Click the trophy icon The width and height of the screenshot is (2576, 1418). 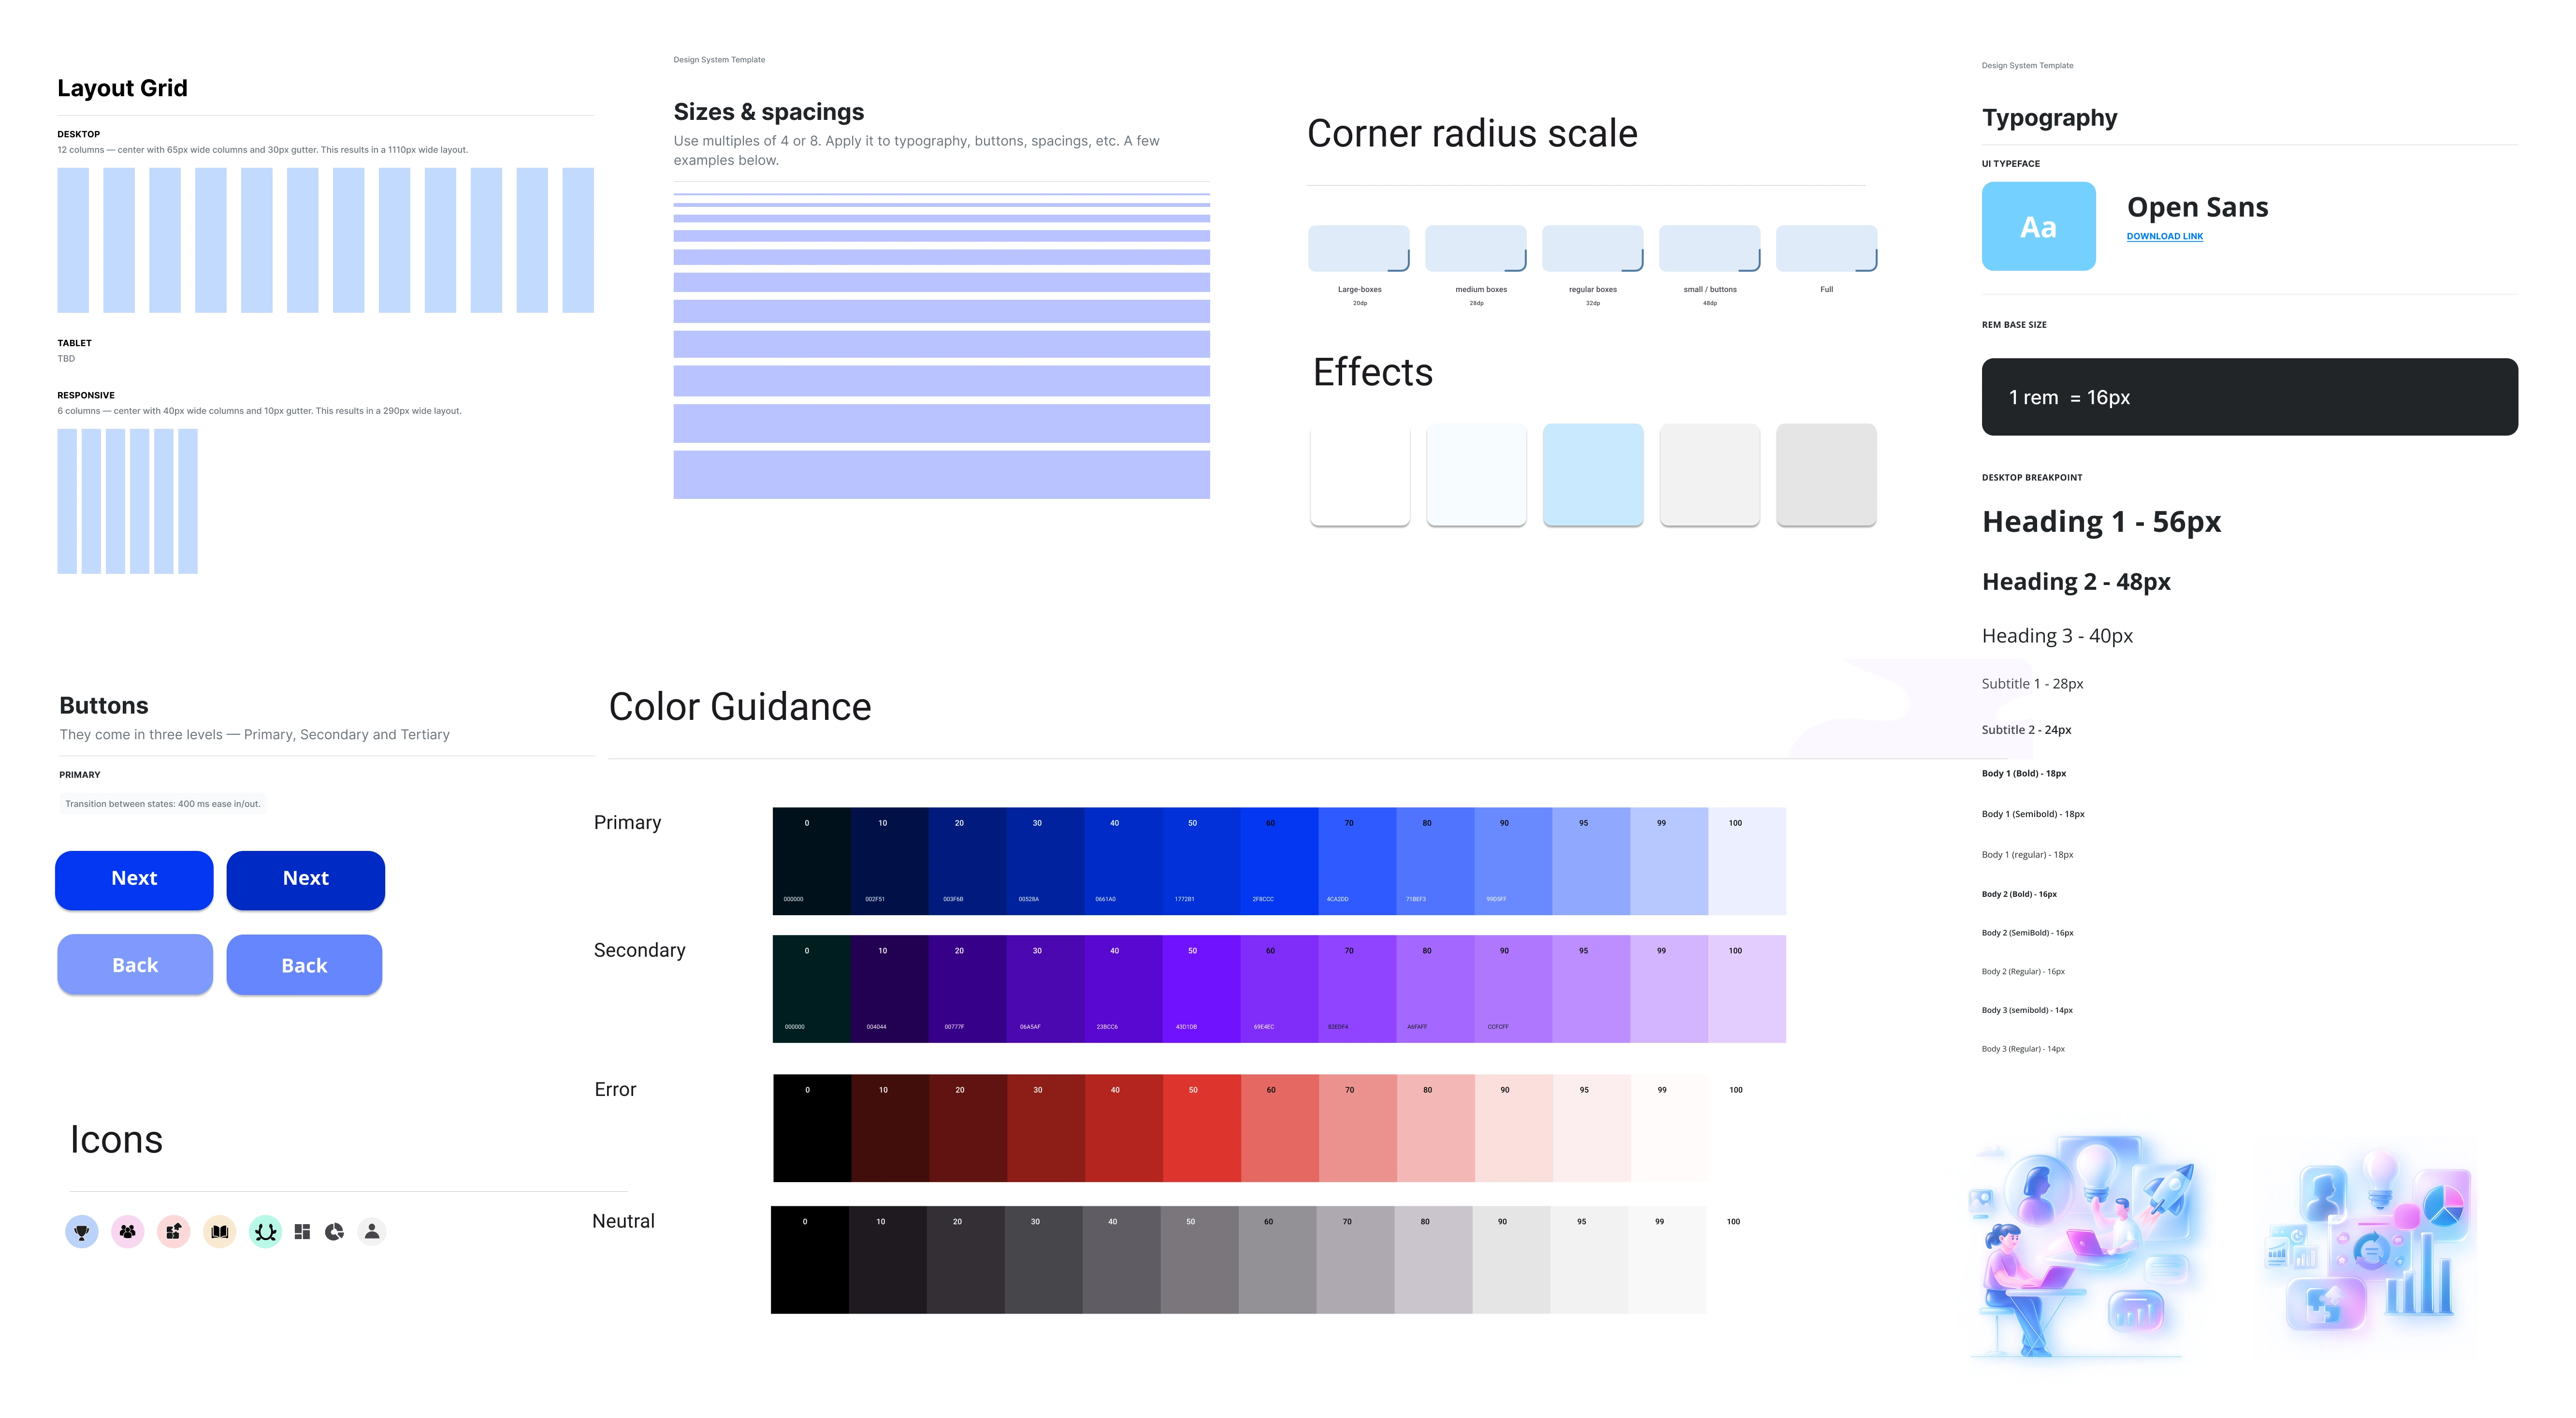82,1232
